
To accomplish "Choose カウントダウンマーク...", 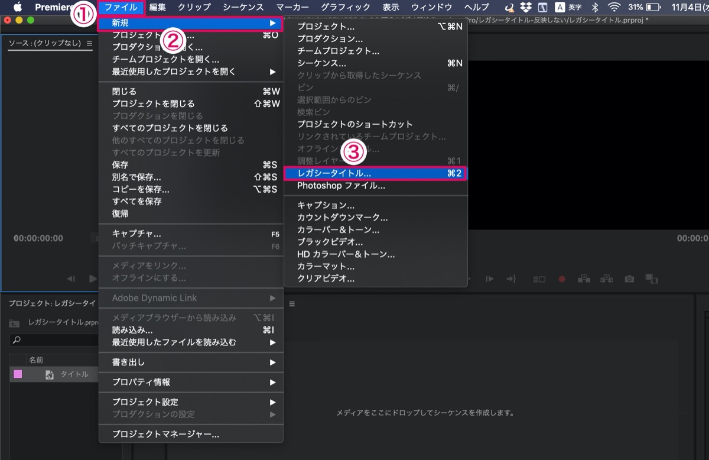I will tap(375, 218).
